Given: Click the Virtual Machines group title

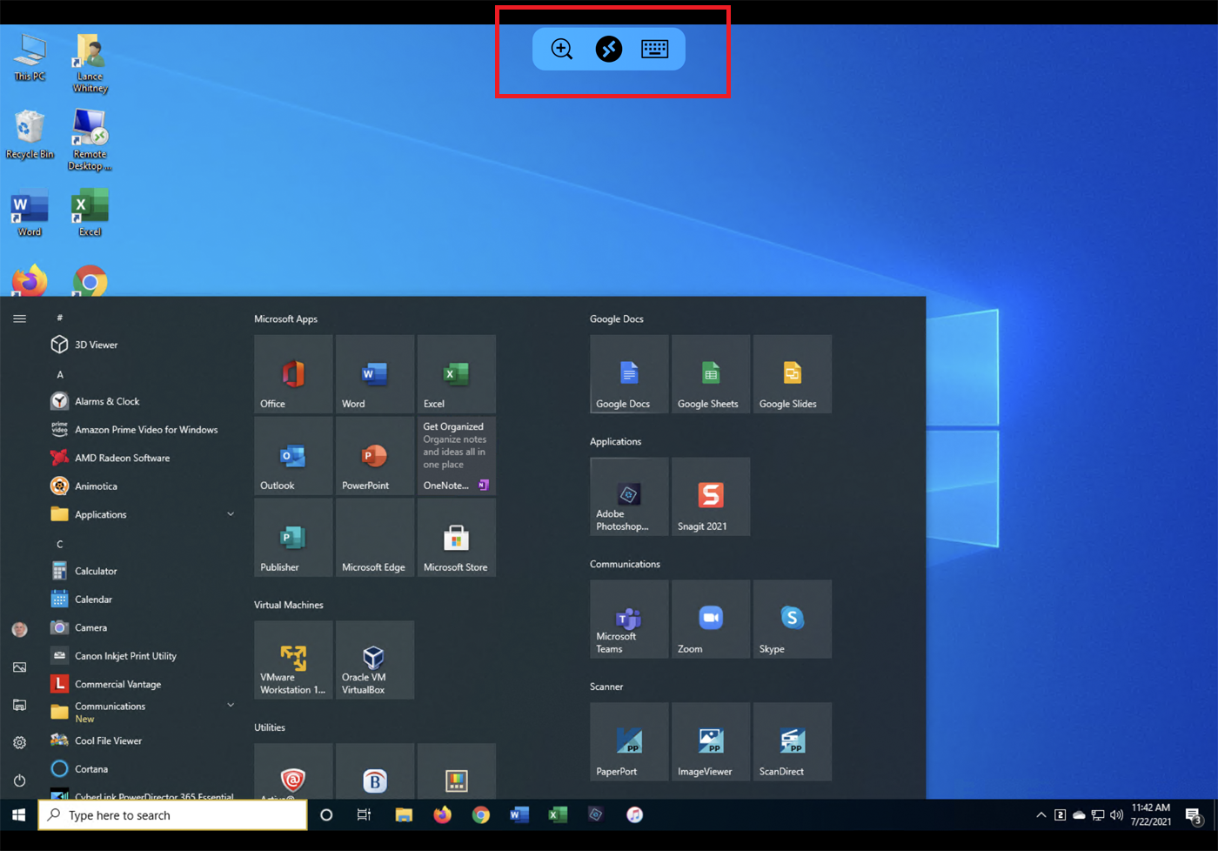Looking at the screenshot, I should pos(289,605).
